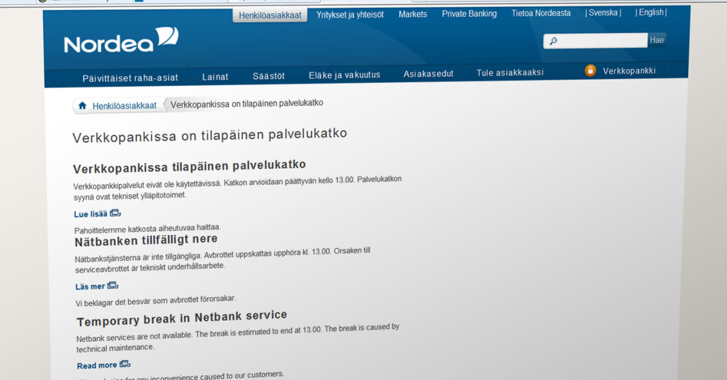Viewport: 727px width, 380px height.
Task: Click inside the search input field
Action: [597, 40]
